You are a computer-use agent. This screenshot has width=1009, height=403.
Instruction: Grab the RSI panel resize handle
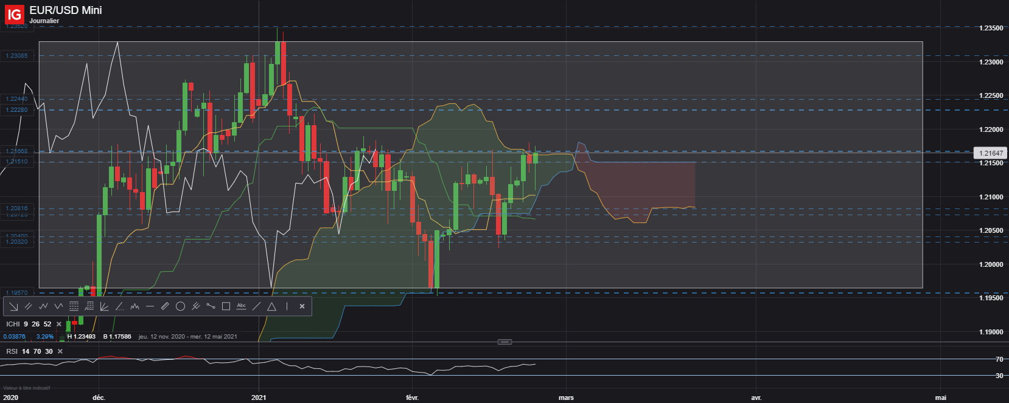[504, 342]
